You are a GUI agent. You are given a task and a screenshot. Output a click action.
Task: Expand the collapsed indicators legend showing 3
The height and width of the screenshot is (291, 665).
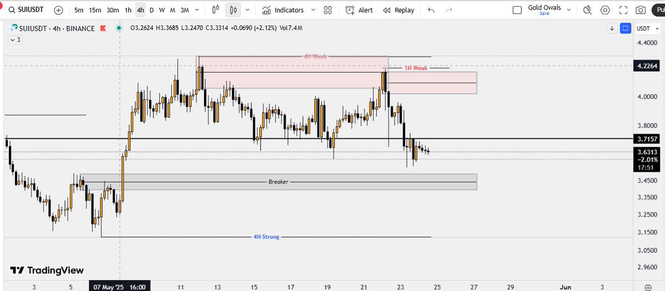coord(15,39)
